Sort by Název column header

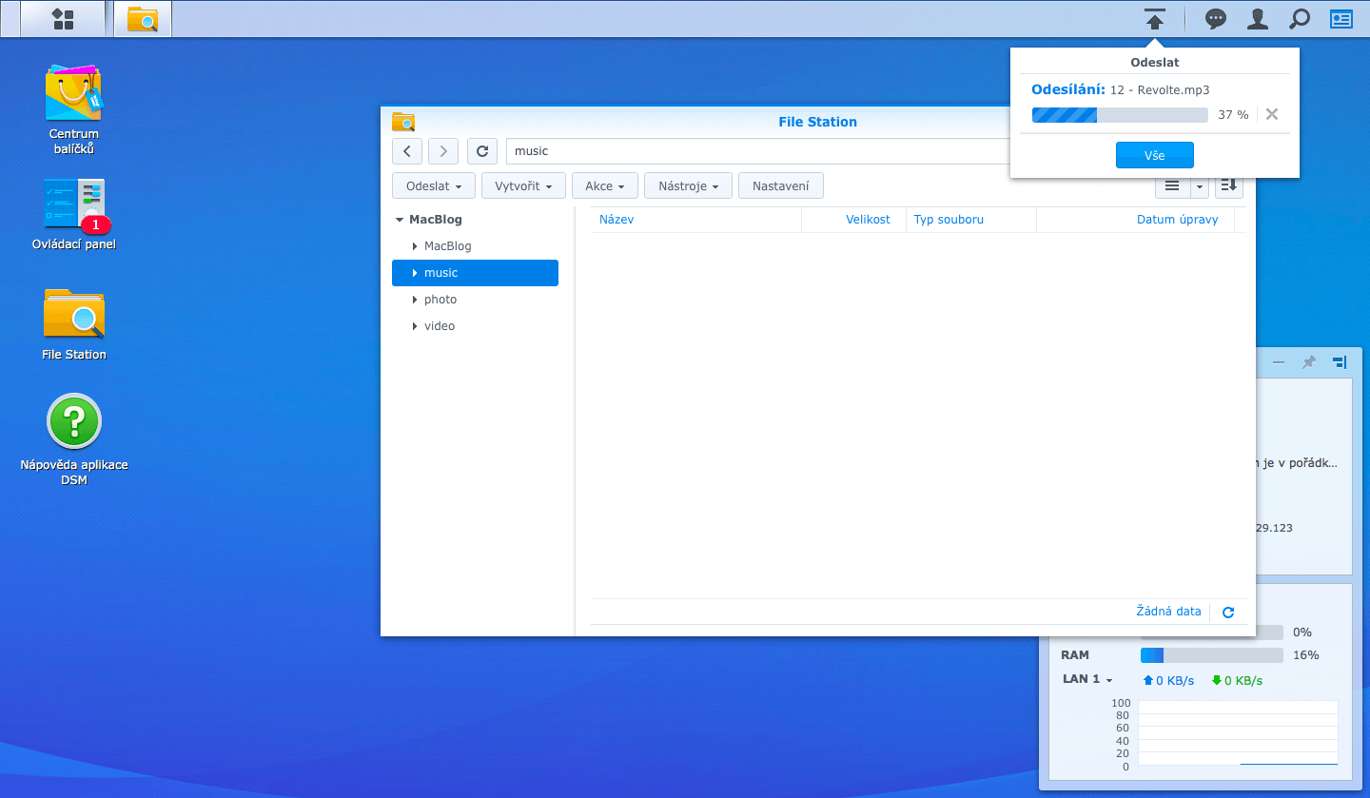coord(696,220)
